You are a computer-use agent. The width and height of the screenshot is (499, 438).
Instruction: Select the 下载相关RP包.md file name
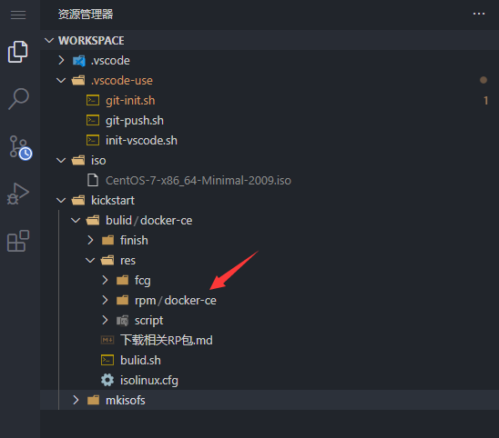point(167,341)
